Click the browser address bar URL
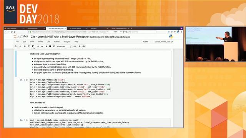246x138 pixels. point(71,32)
